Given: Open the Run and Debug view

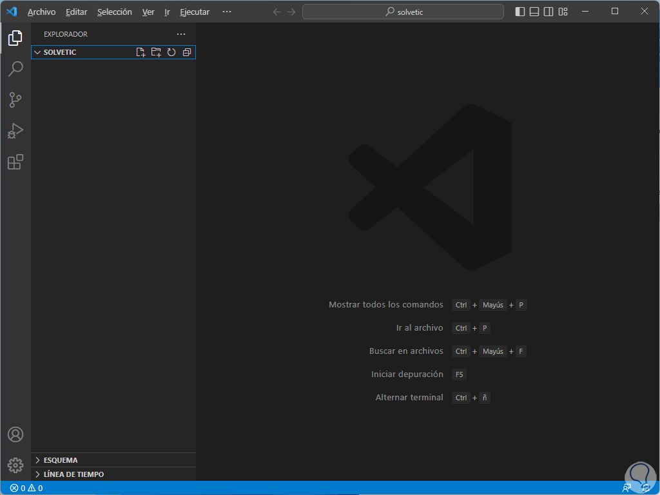Looking at the screenshot, I should coord(15,131).
